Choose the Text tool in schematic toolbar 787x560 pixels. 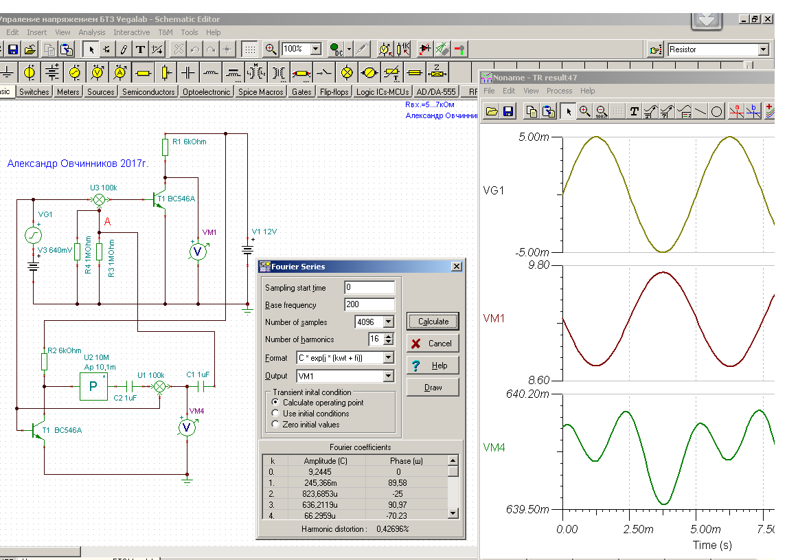point(140,49)
